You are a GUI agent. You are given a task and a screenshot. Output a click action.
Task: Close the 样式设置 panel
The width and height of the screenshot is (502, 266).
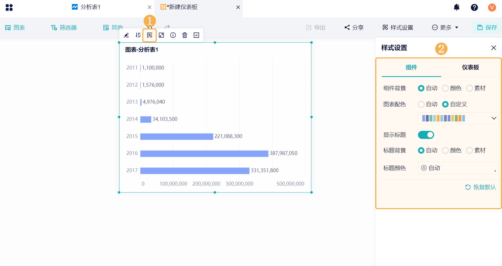[493, 48]
